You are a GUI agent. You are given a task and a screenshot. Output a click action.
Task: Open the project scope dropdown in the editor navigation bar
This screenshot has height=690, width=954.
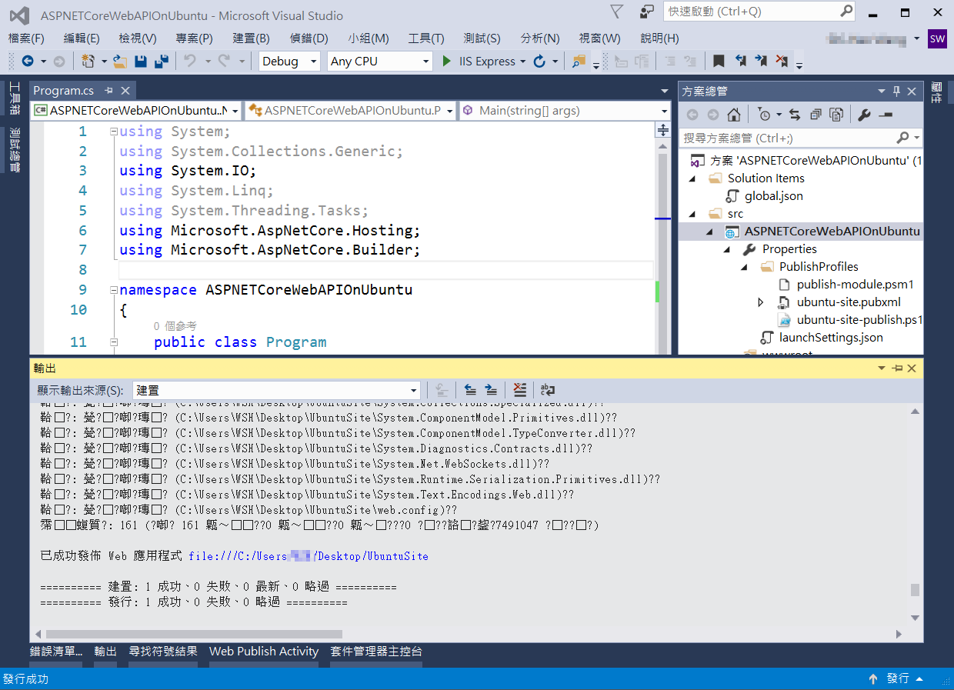[234, 111]
